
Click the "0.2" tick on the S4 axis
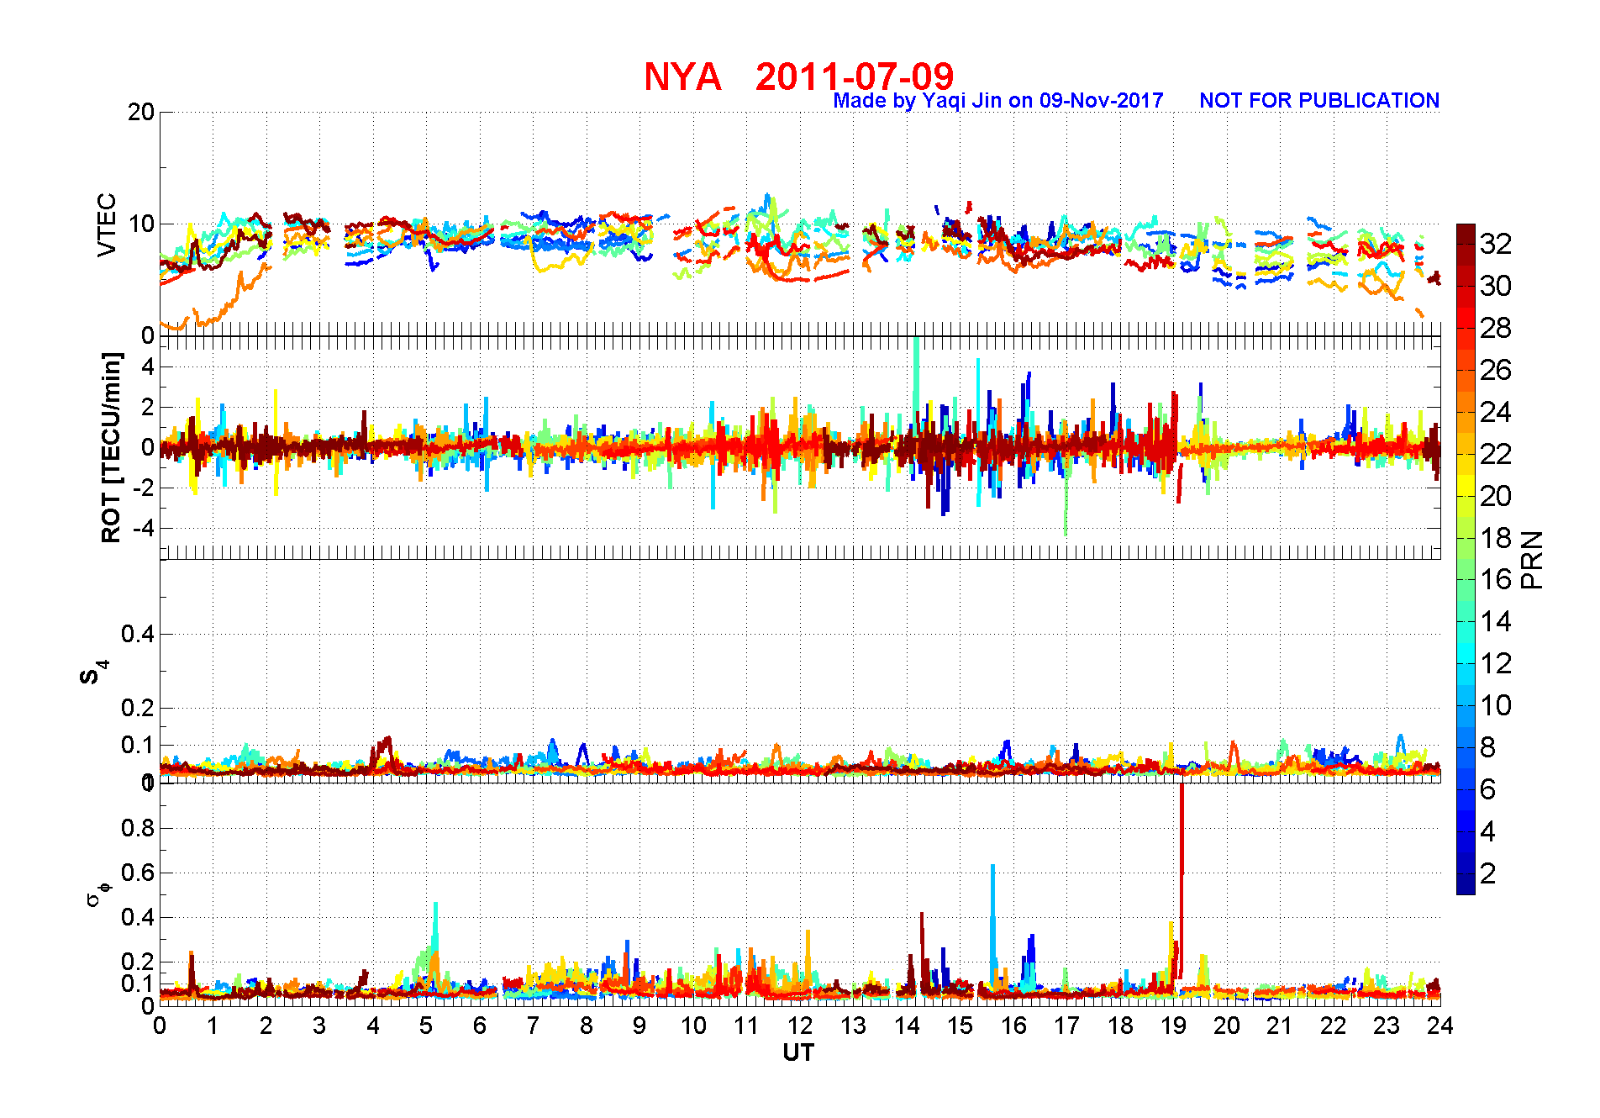(138, 708)
